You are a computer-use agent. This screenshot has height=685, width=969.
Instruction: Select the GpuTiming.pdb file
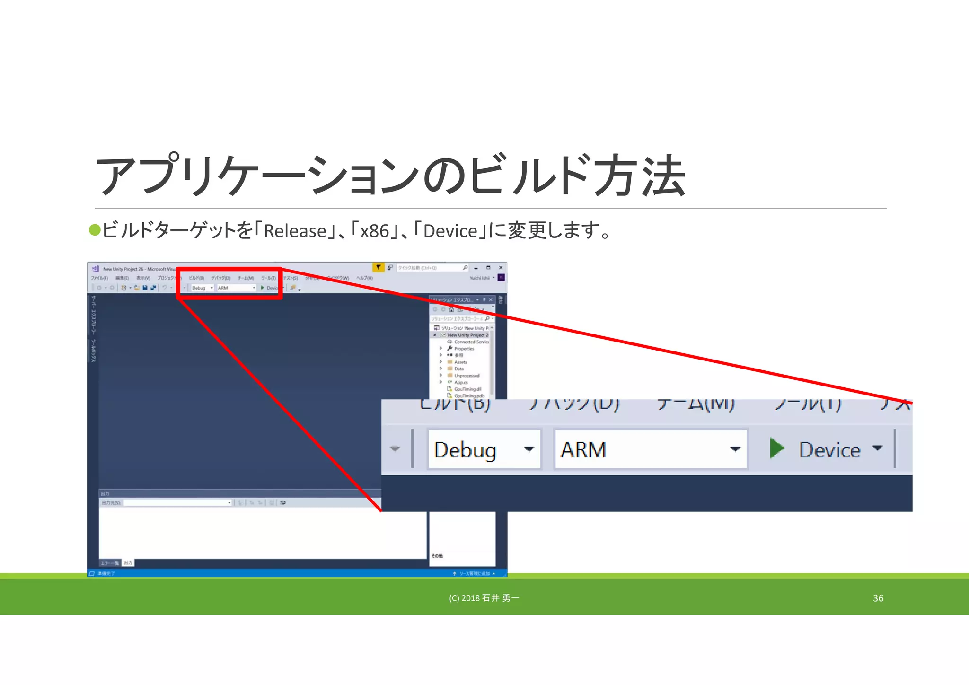[x=466, y=395]
